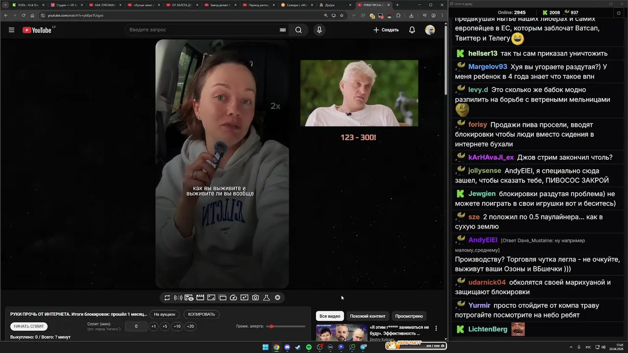The image size is (628, 353).
Task: Go to YouTube home via logo
Action: 37,30
